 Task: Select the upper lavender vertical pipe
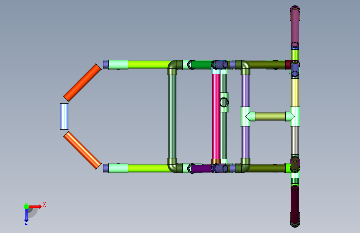(x=246, y=90)
